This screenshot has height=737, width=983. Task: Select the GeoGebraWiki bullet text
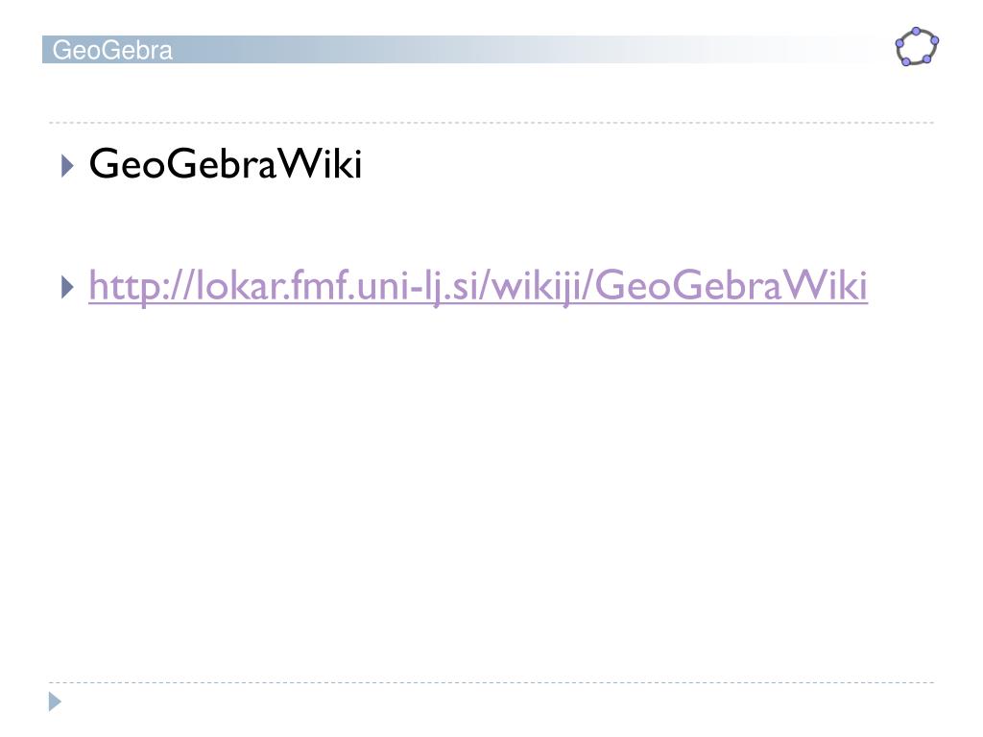coord(226,163)
